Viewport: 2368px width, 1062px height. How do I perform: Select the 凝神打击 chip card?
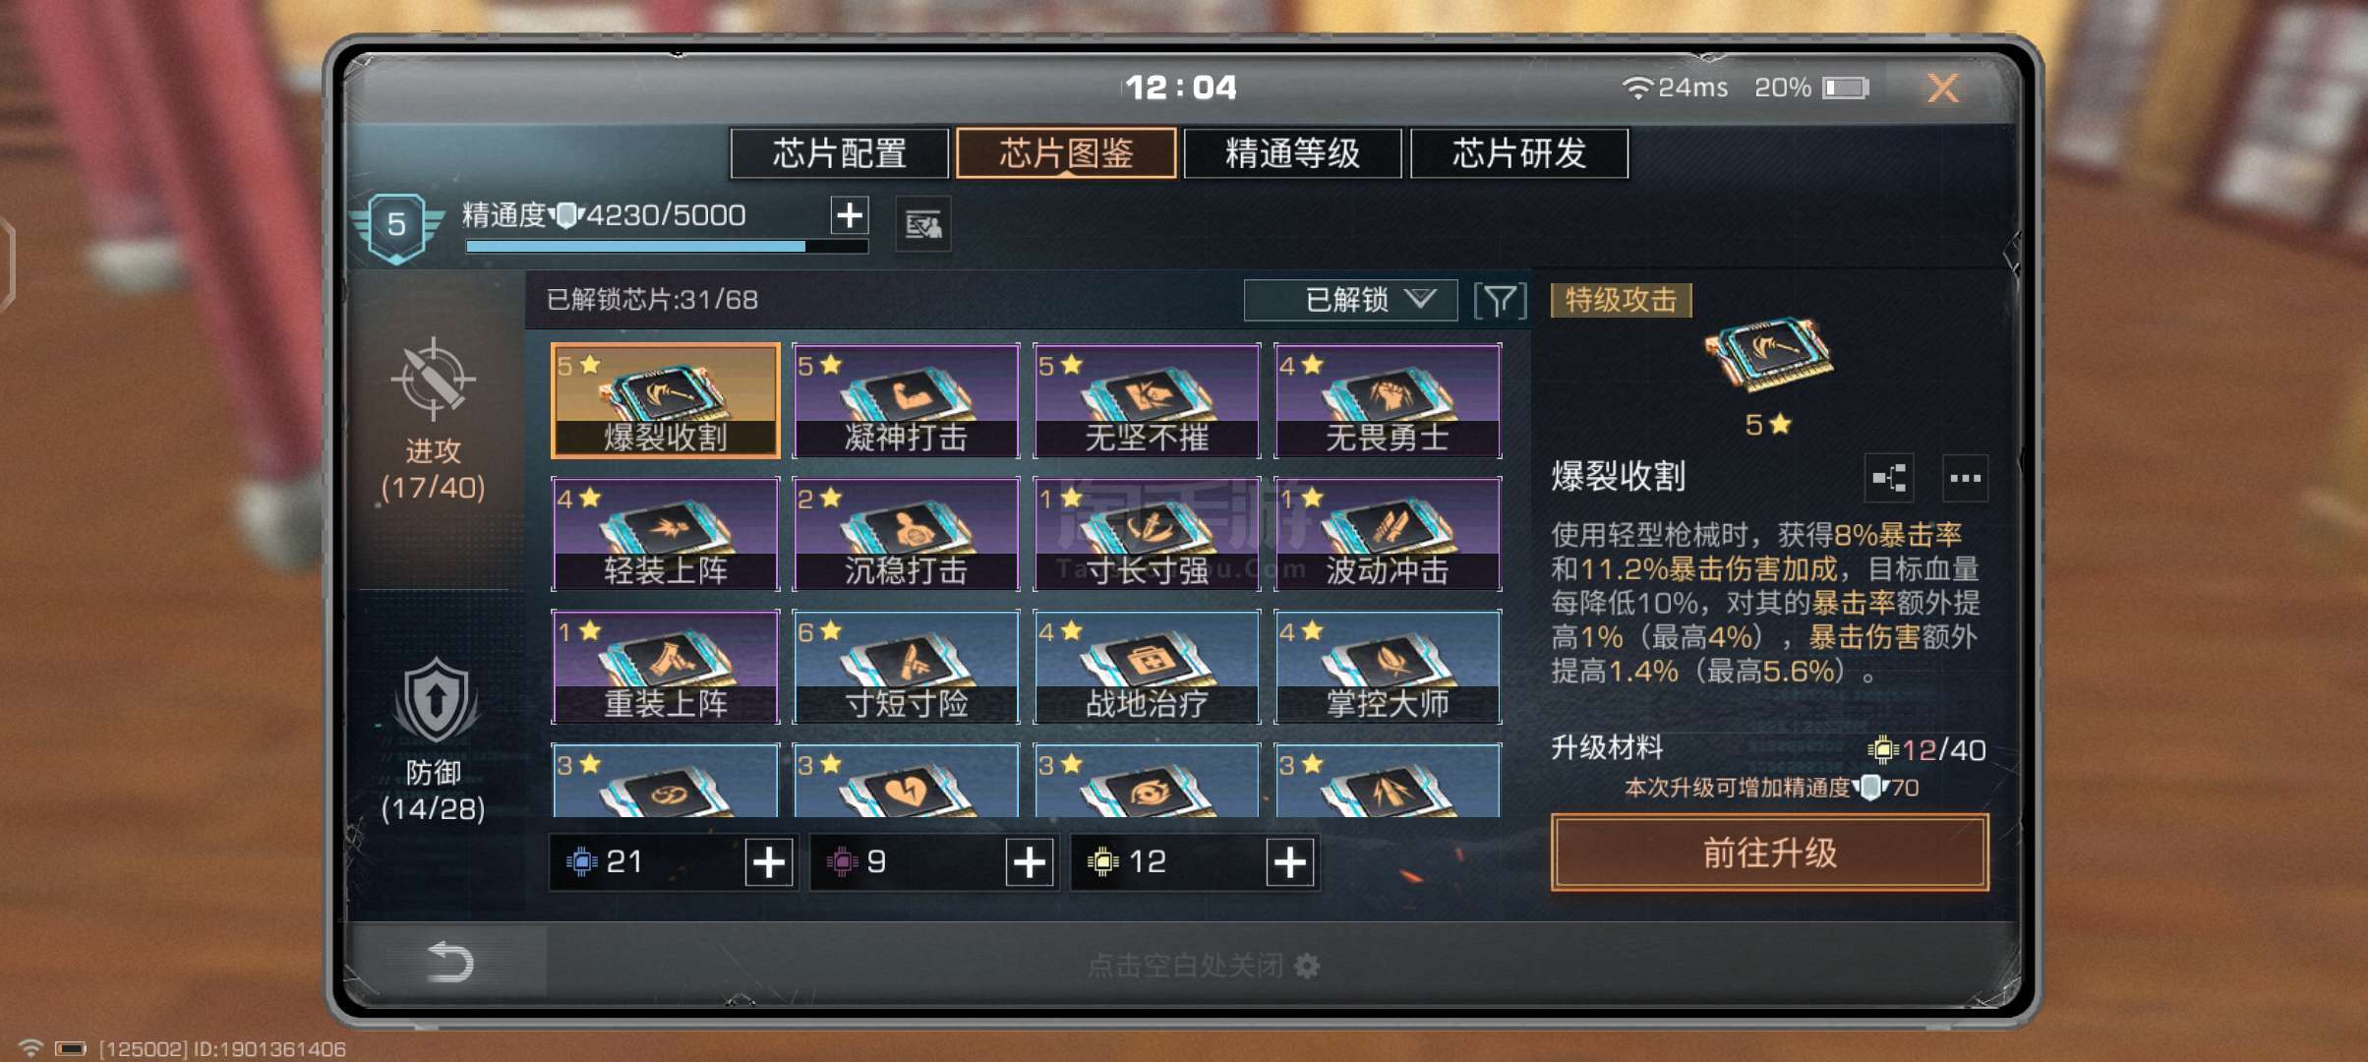click(x=906, y=400)
